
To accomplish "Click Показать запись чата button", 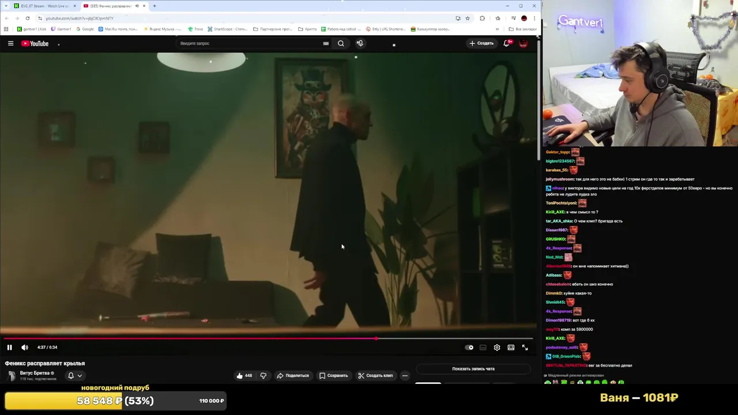I will (473, 369).
